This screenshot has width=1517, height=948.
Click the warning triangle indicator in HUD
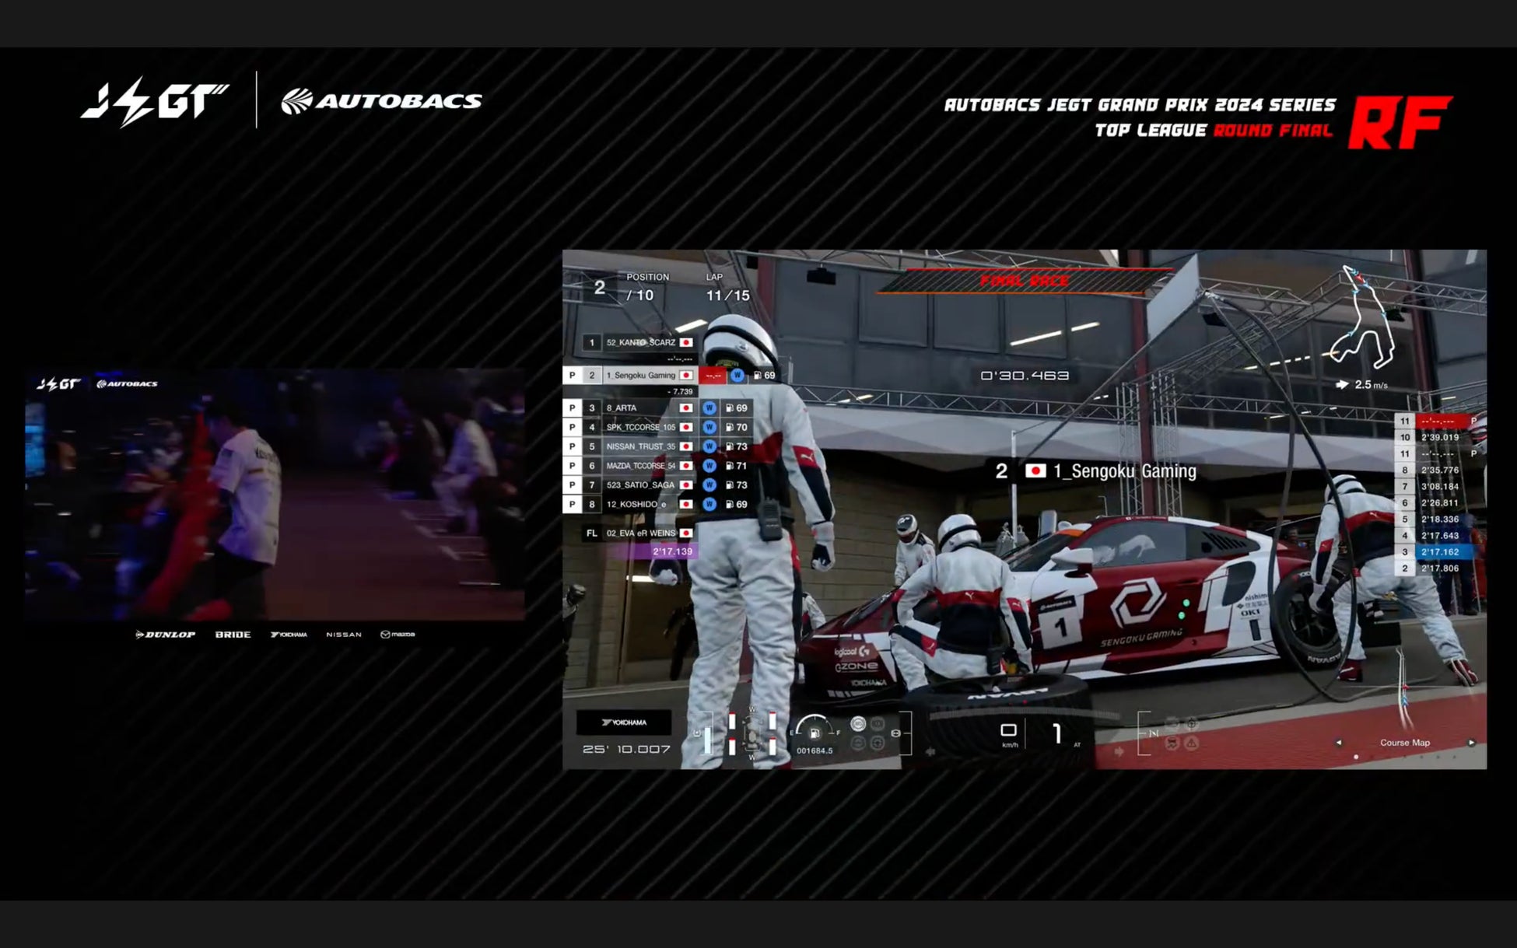(x=1191, y=743)
